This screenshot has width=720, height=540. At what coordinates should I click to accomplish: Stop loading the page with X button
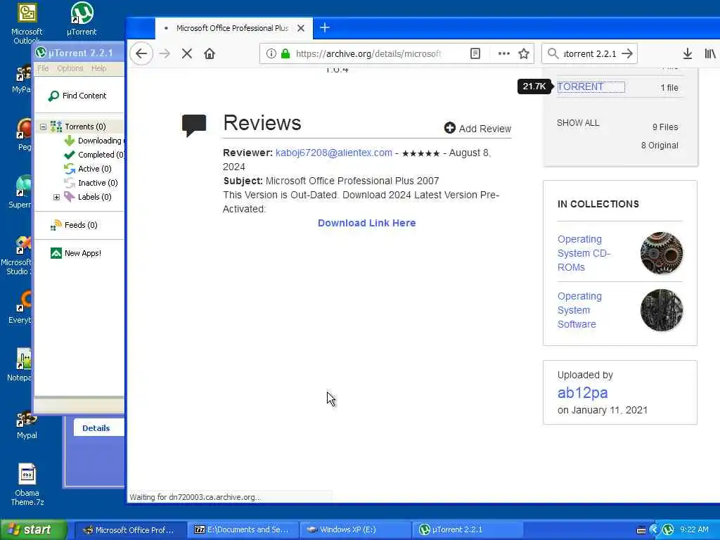[x=187, y=53]
